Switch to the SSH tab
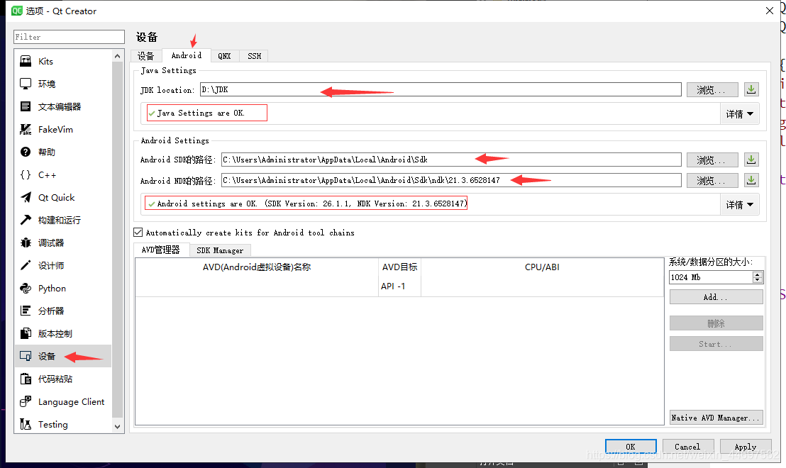786x468 pixels. pyautogui.click(x=254, y=56)
